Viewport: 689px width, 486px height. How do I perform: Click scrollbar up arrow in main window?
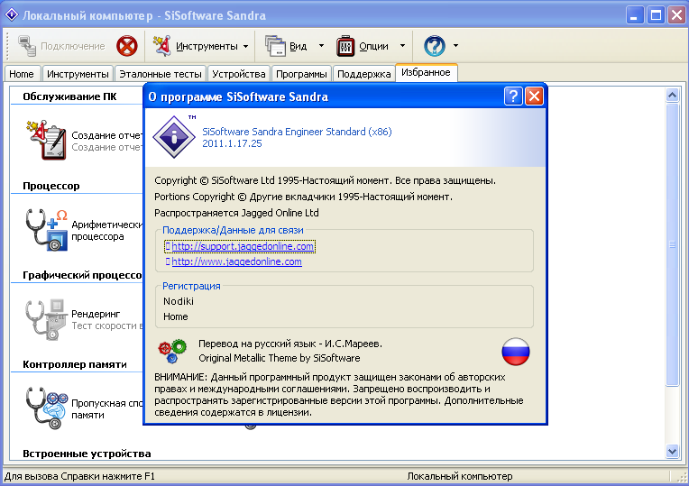(672, 95)
